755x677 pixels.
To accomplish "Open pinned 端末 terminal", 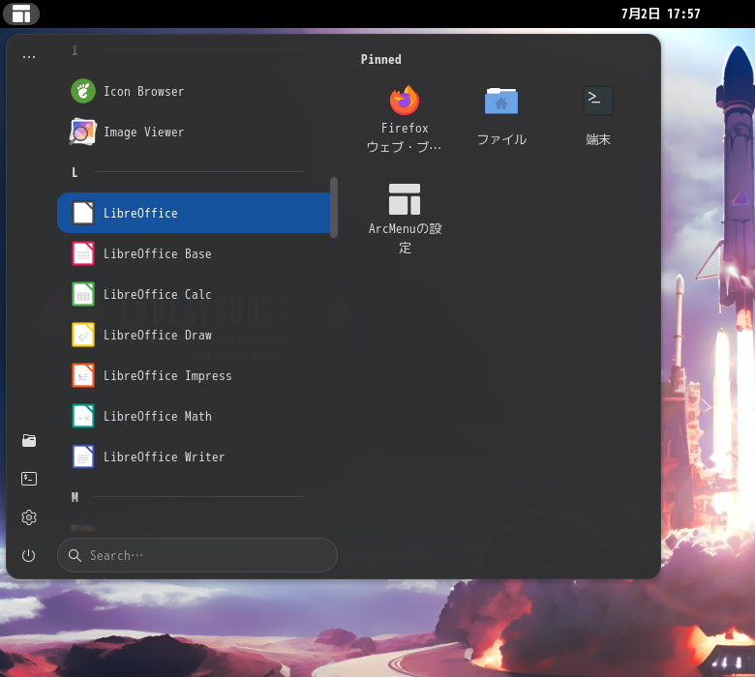I will [x=598, y=118].
